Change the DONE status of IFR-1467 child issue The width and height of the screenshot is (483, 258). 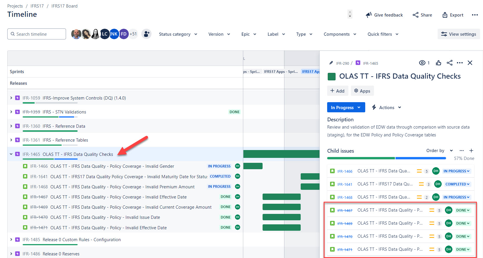(x=463, y=210)
